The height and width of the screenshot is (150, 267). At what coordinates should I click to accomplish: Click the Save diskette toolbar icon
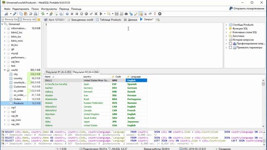pos(116,14)
